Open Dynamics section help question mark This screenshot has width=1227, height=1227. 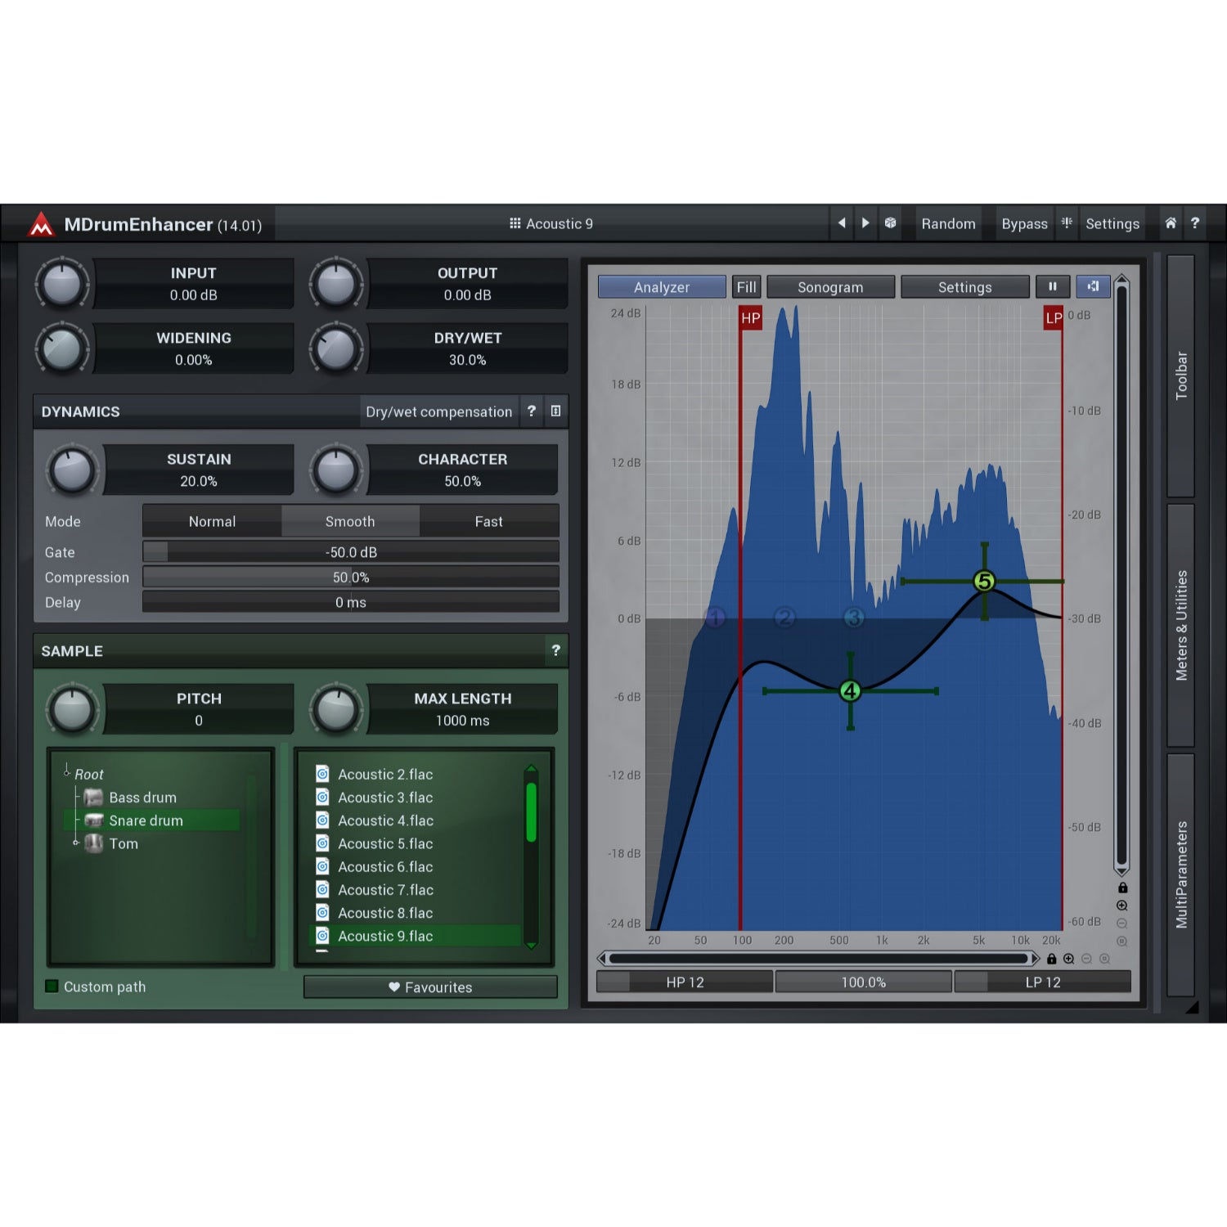[532, 411]
